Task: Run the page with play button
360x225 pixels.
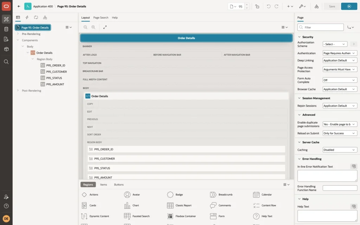Action: click(x=349, y=6)
